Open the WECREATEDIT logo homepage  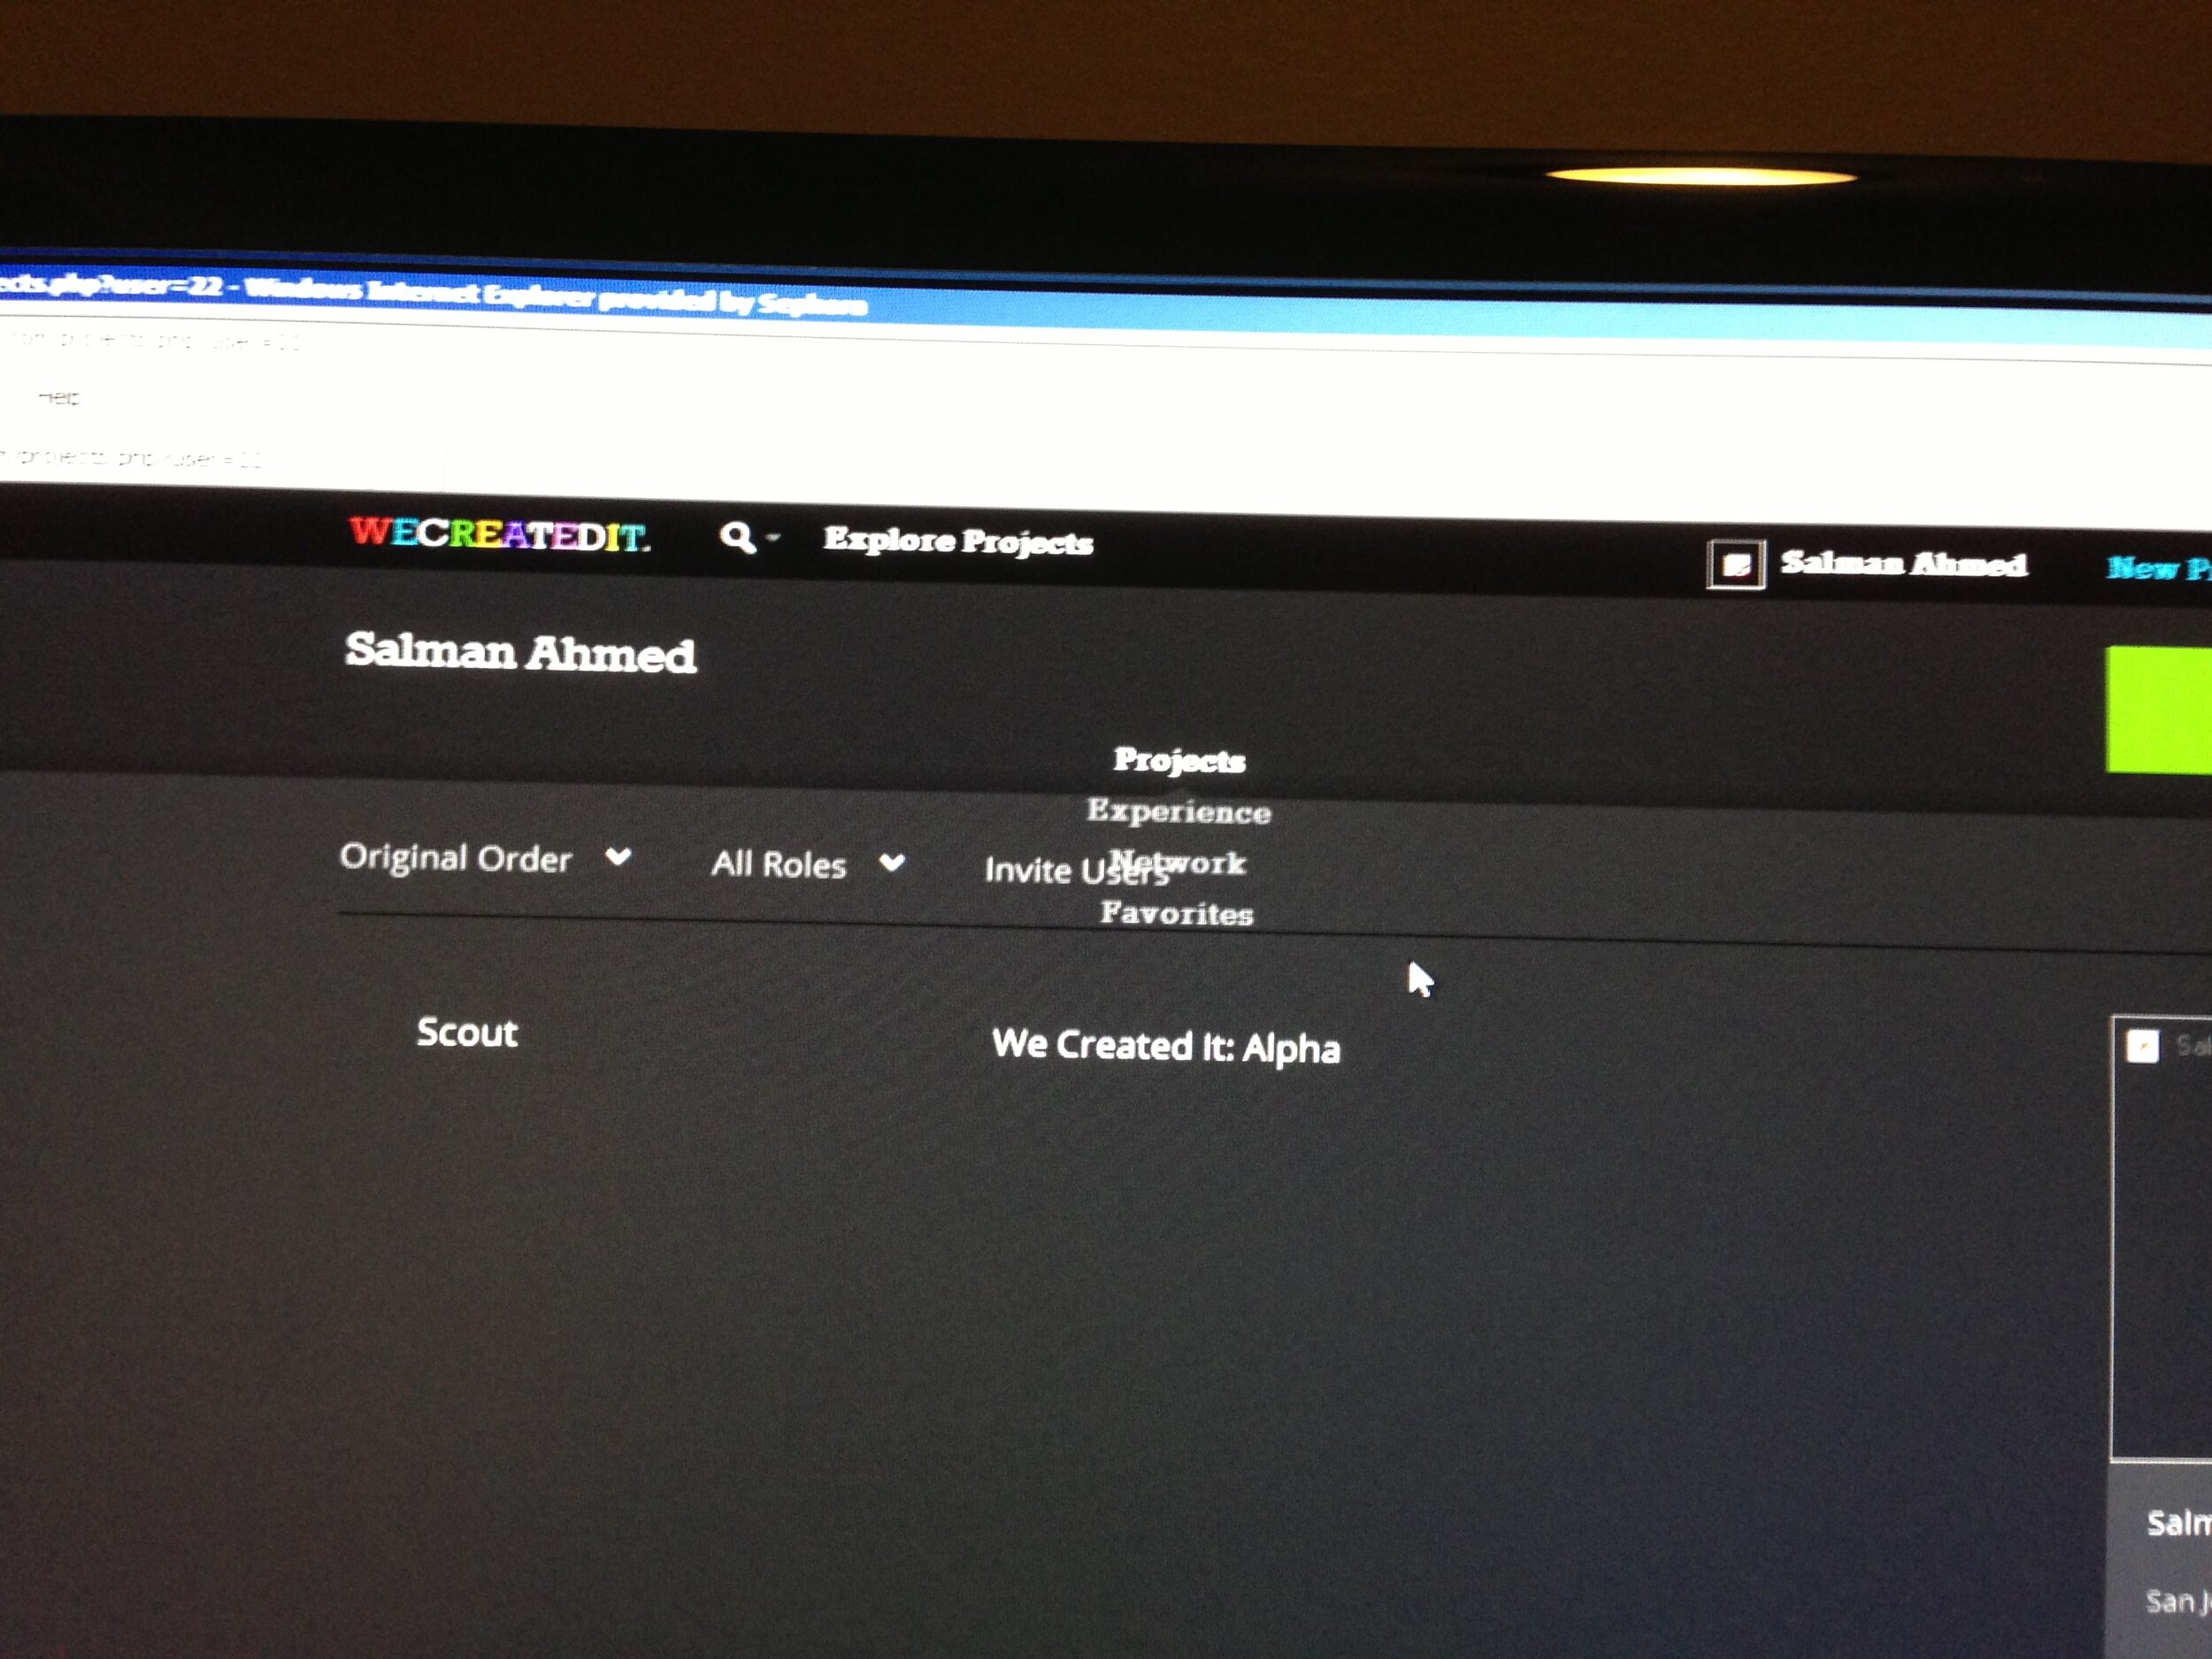click(499, 534)
